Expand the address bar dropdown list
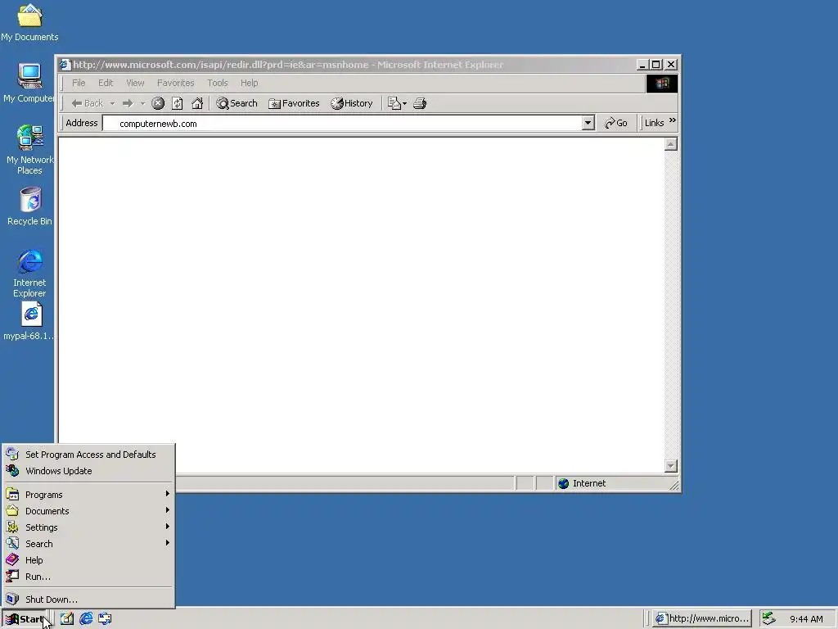This screenshot has height=629, width=838. coord(588,123)
